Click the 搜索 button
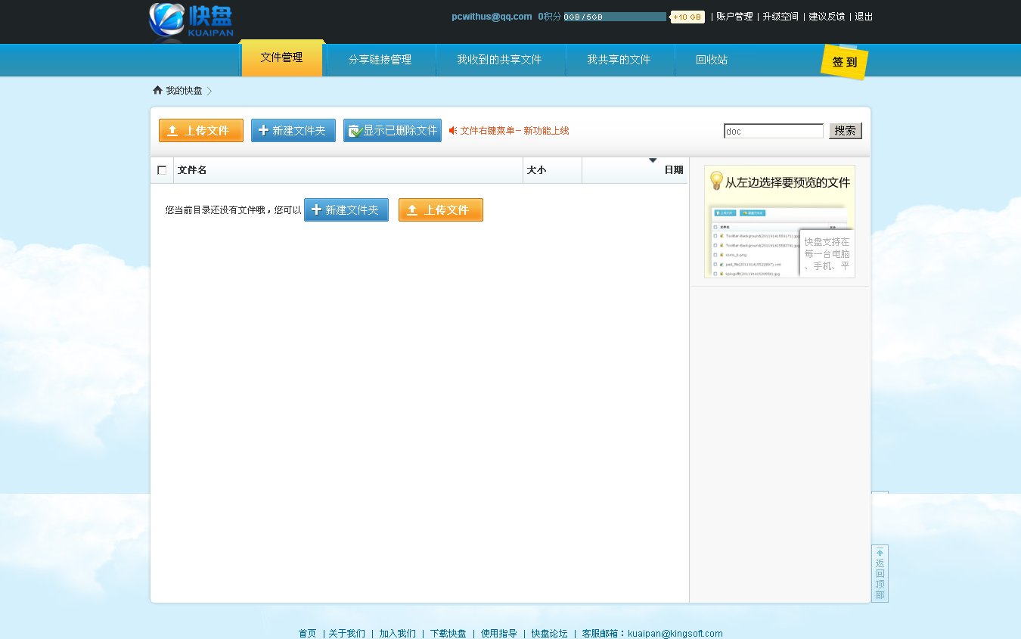The image size is (1021, 639). point(846,131)
